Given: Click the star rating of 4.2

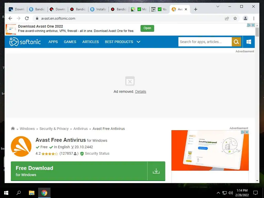Looking at the screenshot, I should point(50,154).
